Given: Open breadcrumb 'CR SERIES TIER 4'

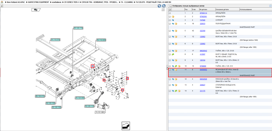Looking at the screenshot, I should click(72, 2).
